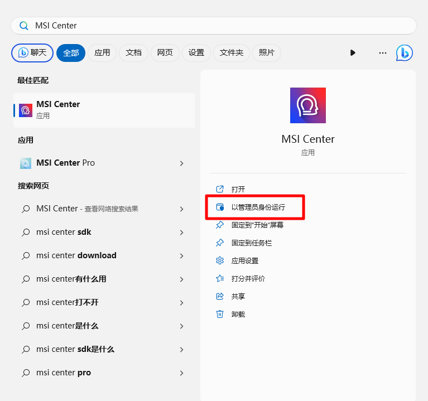Click the star icon for 打分并评价
Viewport: 428px width, 401px height.
click(x=220, y=279)
